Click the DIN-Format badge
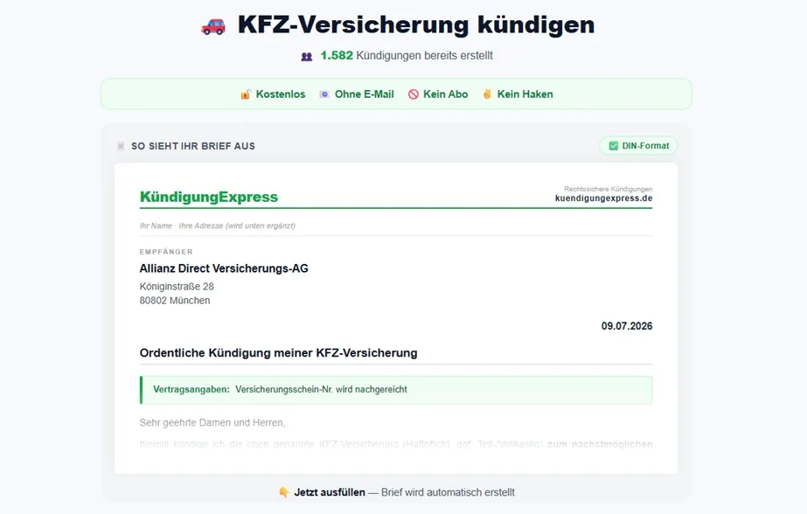This screenshot has height=514, width=807. pyautogui.click(x=638, y=146)
